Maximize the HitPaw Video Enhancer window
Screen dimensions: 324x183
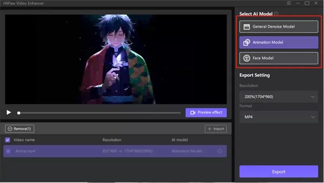307,3
